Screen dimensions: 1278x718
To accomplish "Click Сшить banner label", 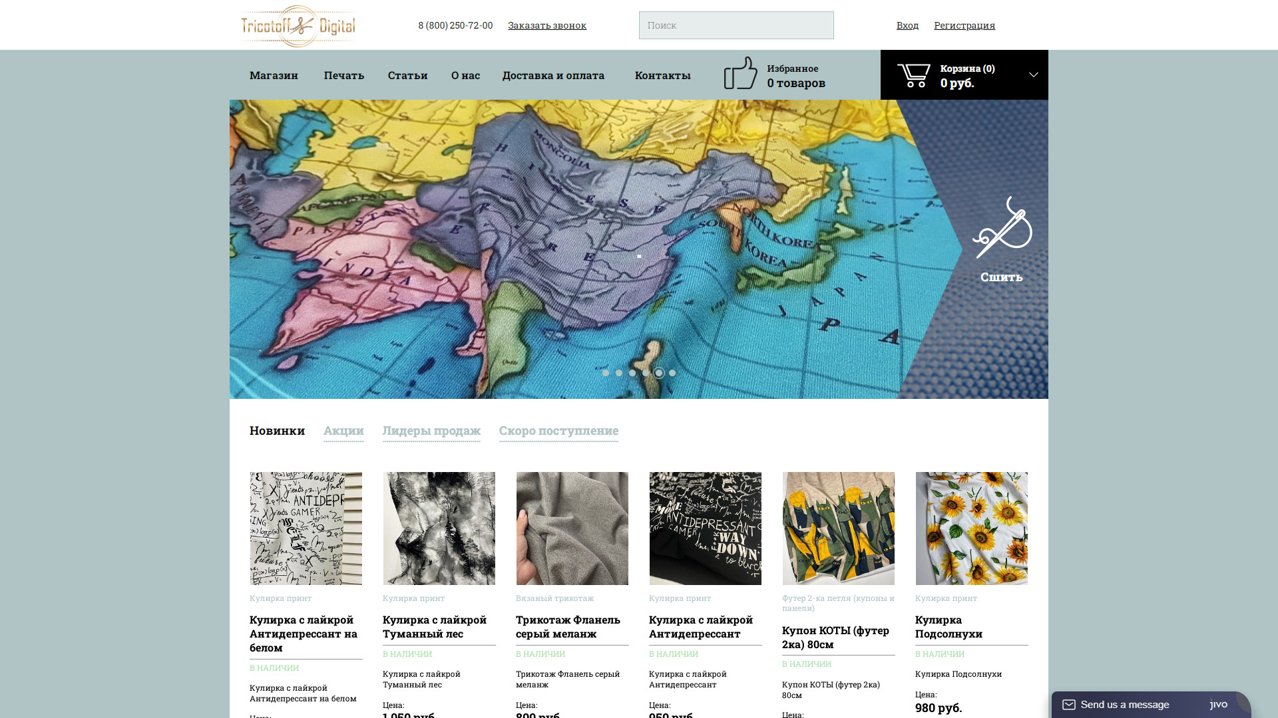I will [1002, 277].
